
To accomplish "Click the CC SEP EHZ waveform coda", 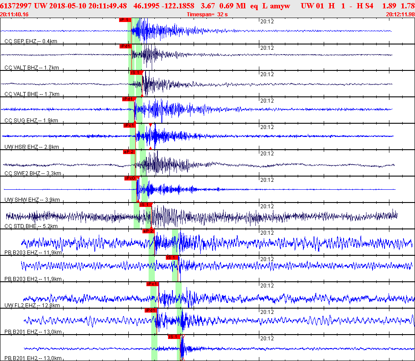I will 196,31.
